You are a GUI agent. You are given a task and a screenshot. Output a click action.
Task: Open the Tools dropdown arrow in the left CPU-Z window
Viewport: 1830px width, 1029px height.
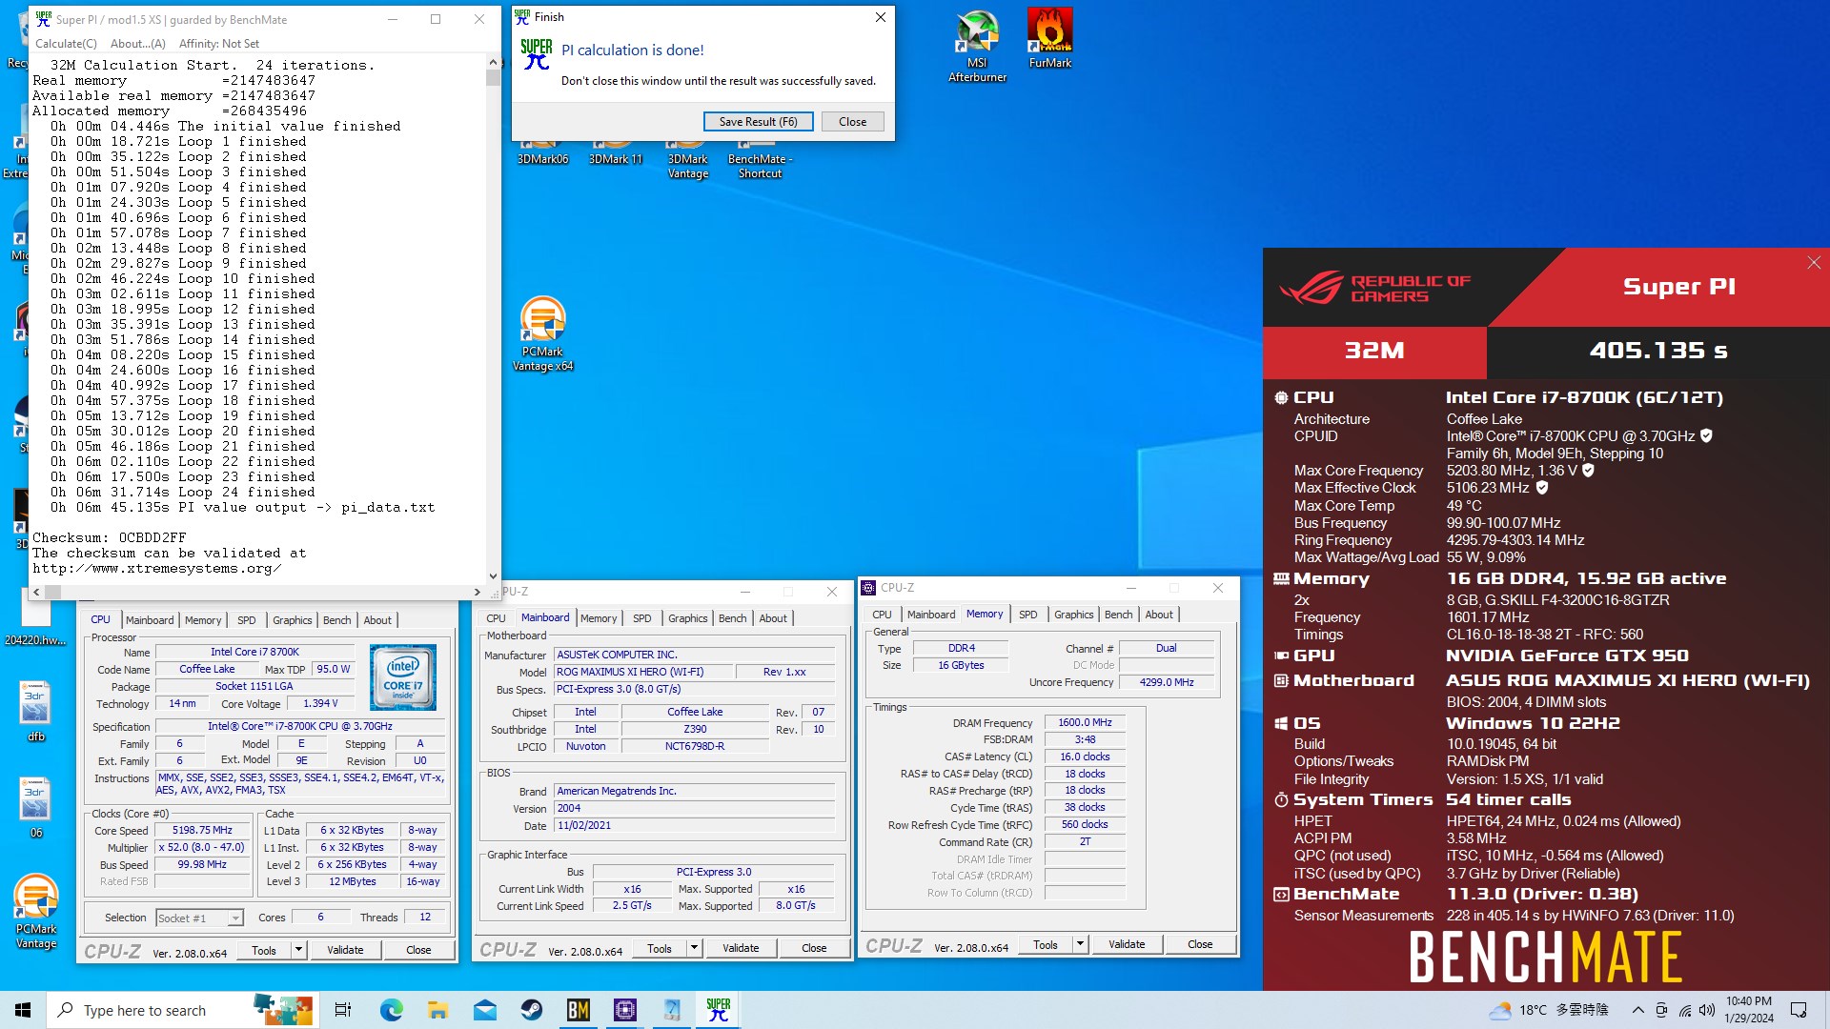tap(298, 950)
